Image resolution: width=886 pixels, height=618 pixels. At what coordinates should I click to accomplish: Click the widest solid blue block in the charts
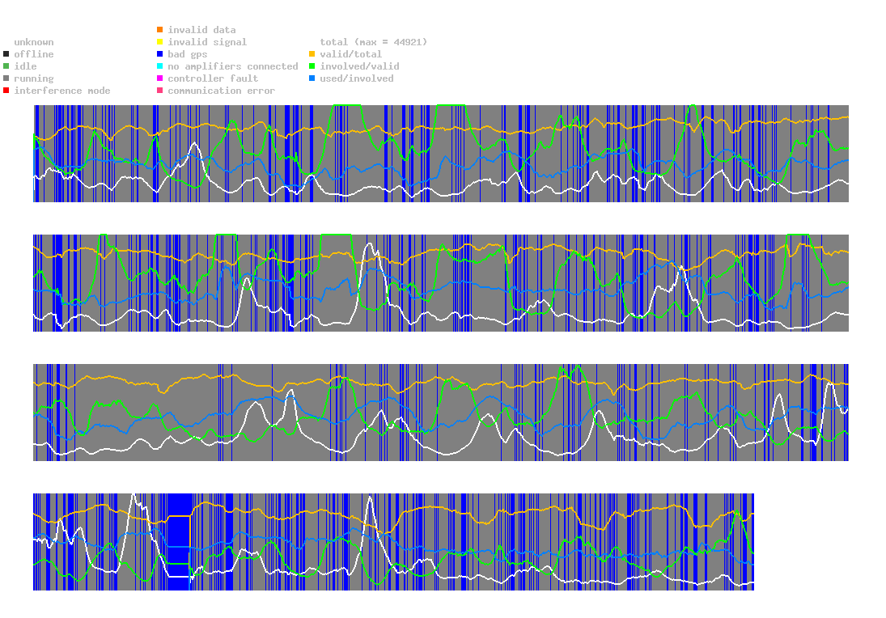tap(179, 542)
